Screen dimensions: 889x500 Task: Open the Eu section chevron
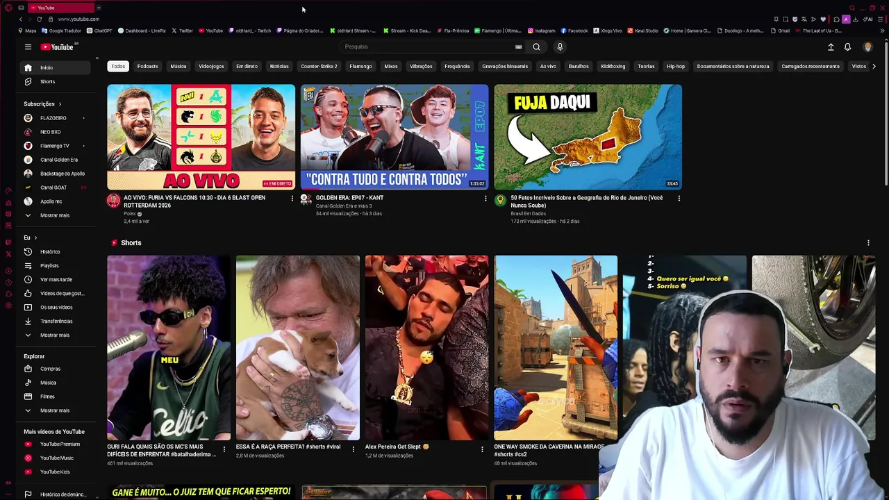[x=35, y=237]
